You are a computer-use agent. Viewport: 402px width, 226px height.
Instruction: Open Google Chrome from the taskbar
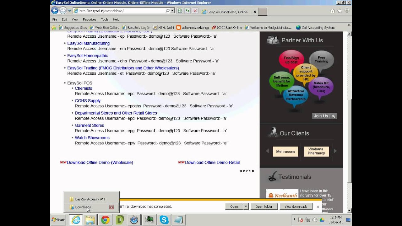coord(105,220)
